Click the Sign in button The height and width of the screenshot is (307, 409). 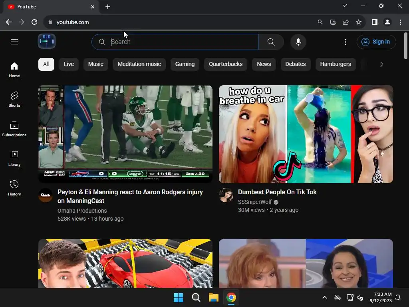[x=376, y=42]
